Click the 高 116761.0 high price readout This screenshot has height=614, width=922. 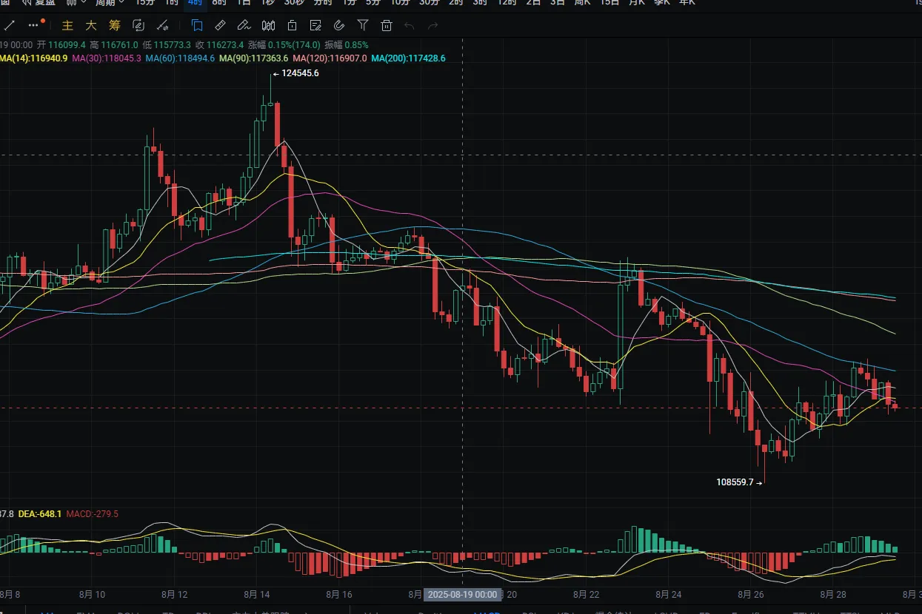coord(114,45)
